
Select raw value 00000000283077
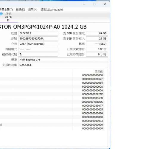click(x=92, y=106)
